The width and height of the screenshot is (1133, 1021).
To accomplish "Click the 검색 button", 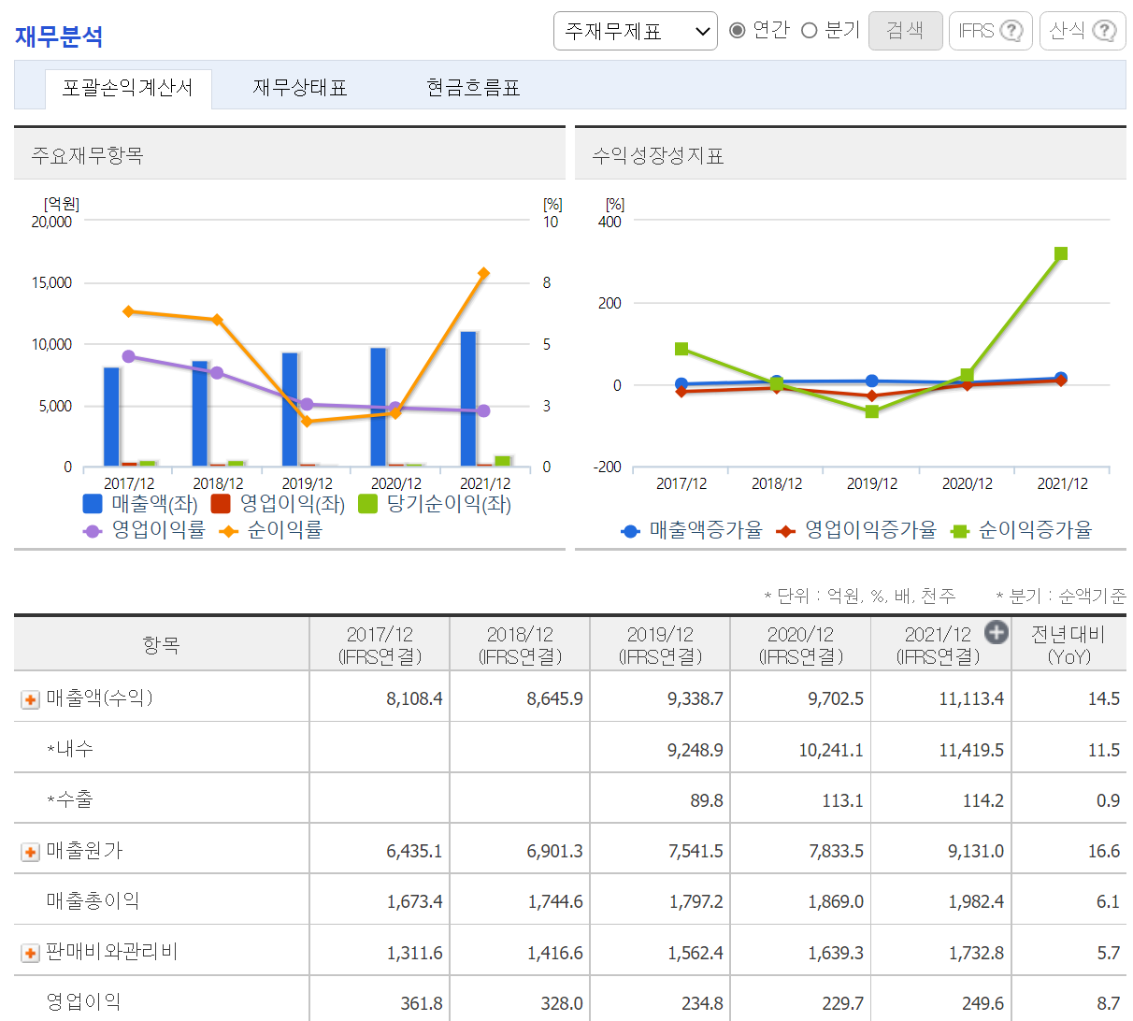I will tap(905, 31).
